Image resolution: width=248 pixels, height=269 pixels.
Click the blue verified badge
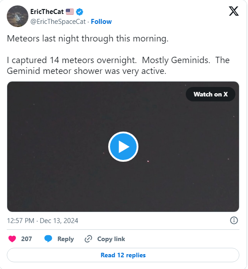coord(79,12)
